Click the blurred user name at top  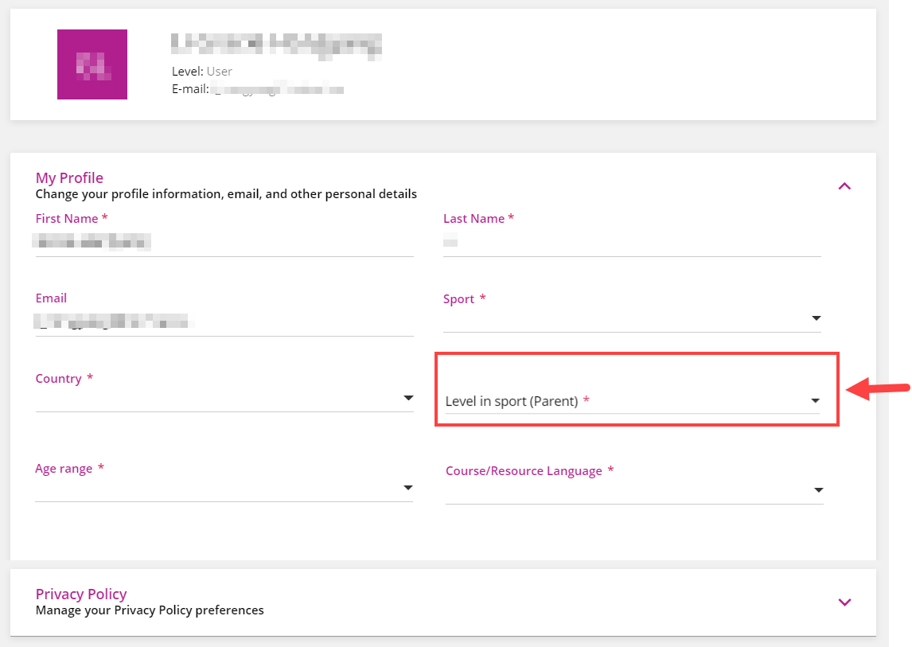(276, 45)
